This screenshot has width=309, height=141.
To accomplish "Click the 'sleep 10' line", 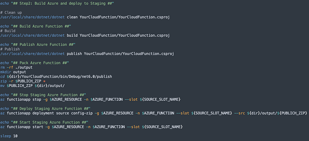I will coord(9,136).
